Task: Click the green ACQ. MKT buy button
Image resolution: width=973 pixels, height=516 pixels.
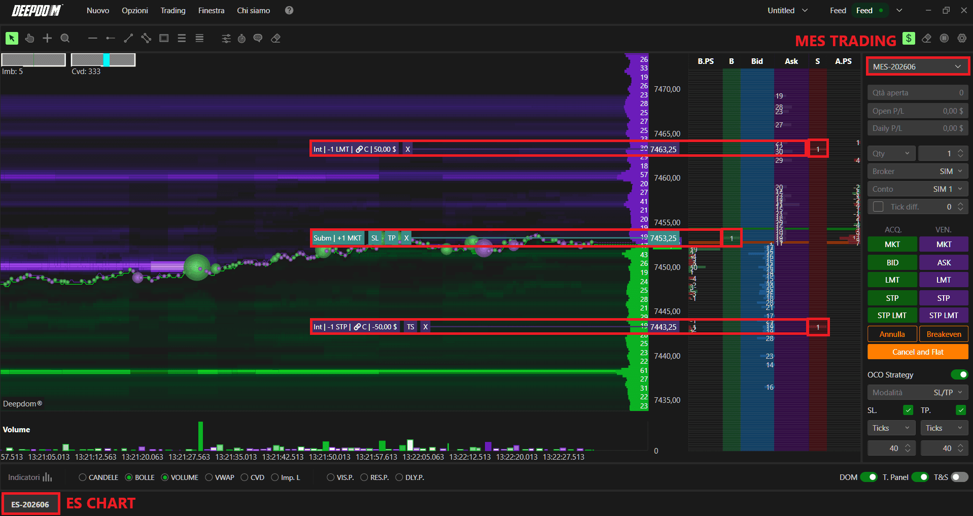Action: click(x=892, y=245)
